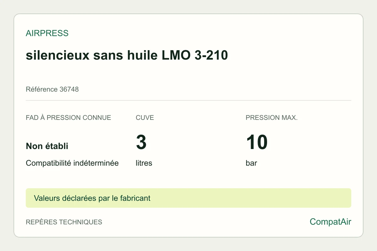Select the product title silencieux sans huile LMO 3-210
Image resolution: width=377 pixels, height=251 pixels.
127,56
